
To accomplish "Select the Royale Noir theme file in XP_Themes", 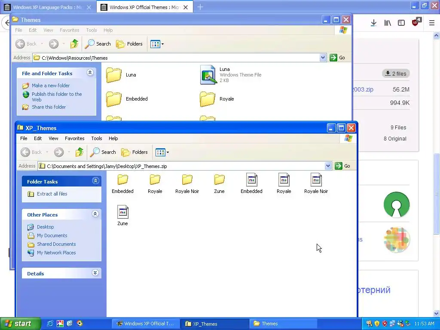I will [x=316, y=184].
